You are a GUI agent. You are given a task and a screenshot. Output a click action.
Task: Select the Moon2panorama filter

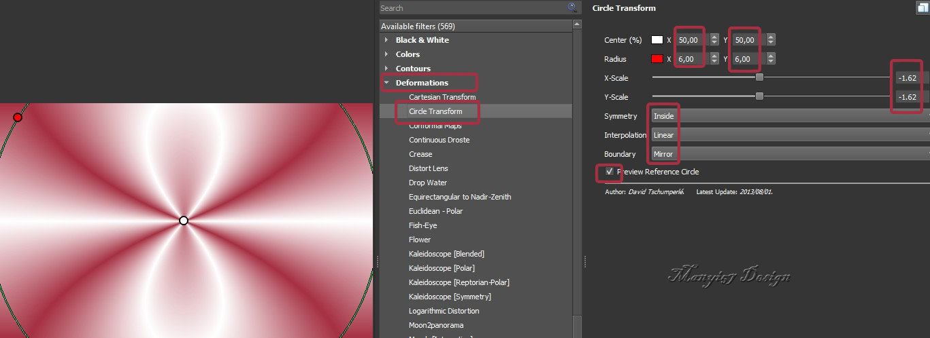[435, 325]
